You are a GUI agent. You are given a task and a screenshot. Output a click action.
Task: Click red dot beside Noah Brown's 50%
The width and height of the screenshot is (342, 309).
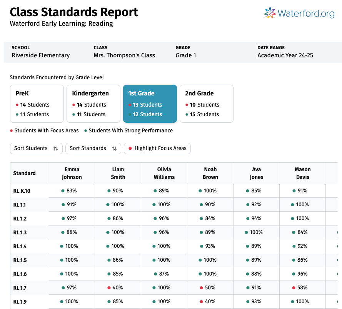201,288
